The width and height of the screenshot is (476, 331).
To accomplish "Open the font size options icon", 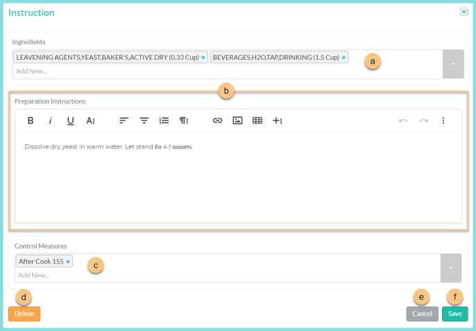I will [x=90, y=121].
